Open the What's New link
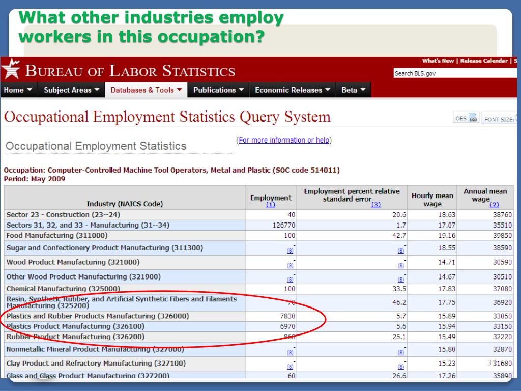Viewport: 521px width, 391px height. 438,61
